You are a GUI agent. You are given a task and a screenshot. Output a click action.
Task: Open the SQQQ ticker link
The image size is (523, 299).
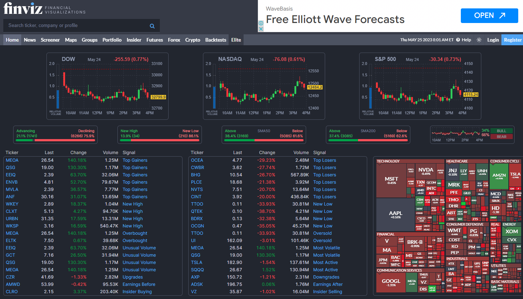pos(197,270)
